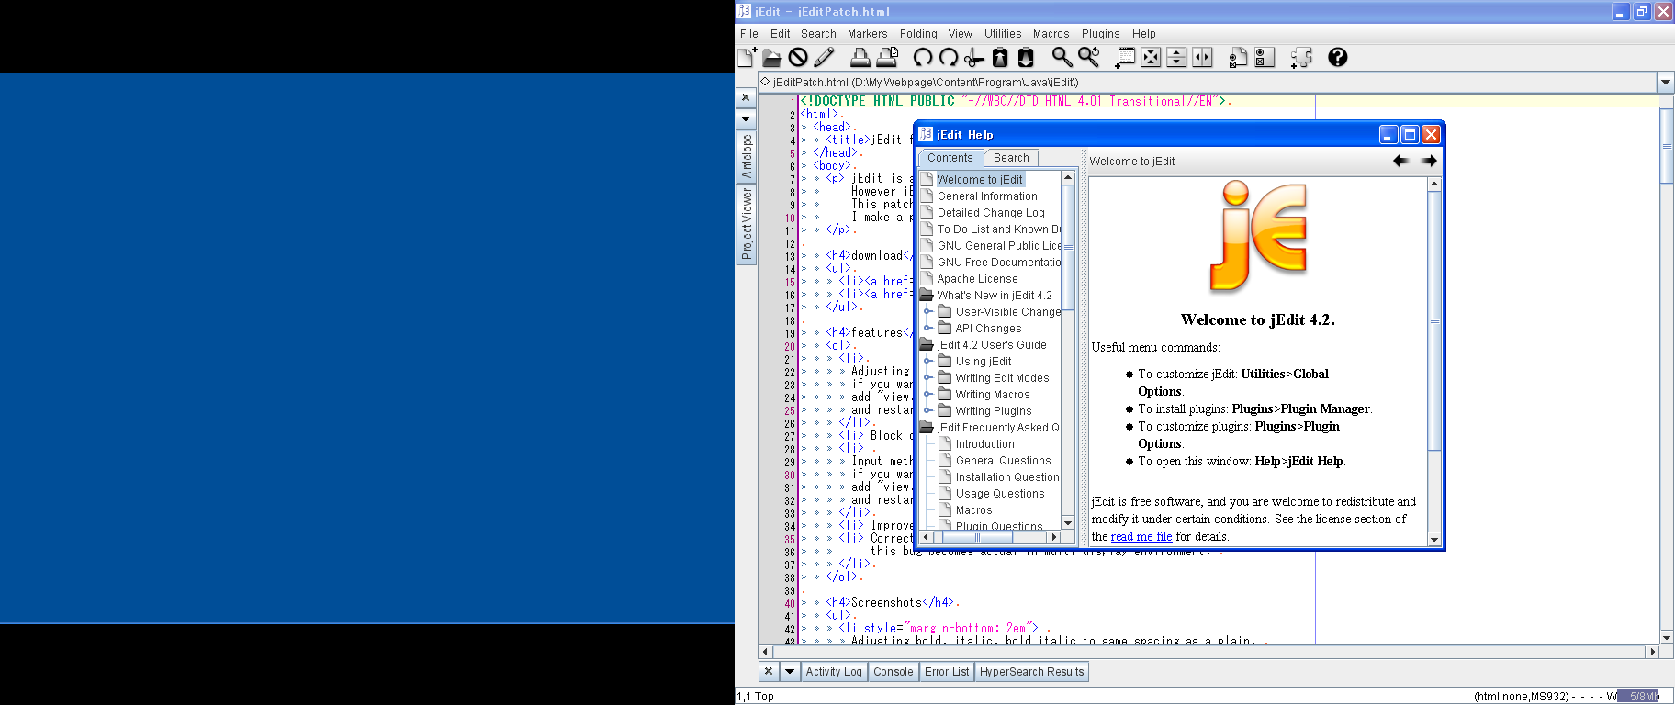The height and width of the screenshot is (705, 1675).
Task: Click the Find Next magnifier icon
Action: pyautogui.click(x=1089, y=57)
